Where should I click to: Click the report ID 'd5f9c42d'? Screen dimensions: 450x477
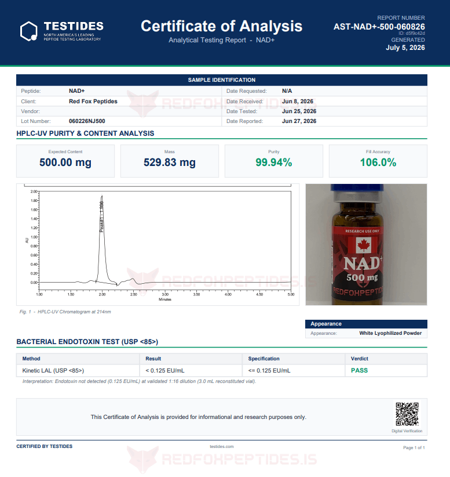(x=415, y=33)
